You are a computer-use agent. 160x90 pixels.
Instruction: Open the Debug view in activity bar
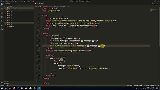(x=2, y=17)
